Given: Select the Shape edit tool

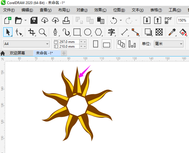Looking at the screenshot, I should pos(19,32).
